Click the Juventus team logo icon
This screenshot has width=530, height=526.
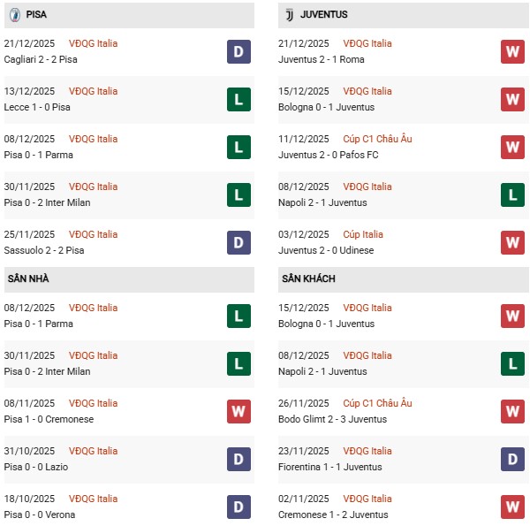tap(289, 15)
